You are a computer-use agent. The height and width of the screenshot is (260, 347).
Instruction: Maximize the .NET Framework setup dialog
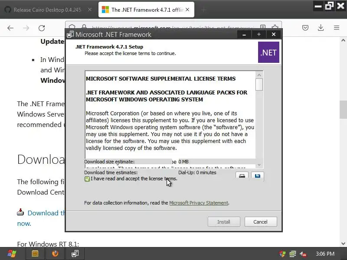click(259, 35)
